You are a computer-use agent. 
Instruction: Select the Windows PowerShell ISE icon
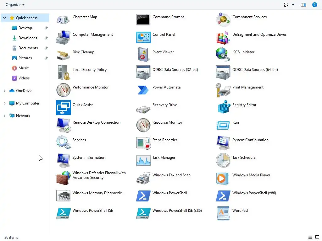[x=63, y=213]
